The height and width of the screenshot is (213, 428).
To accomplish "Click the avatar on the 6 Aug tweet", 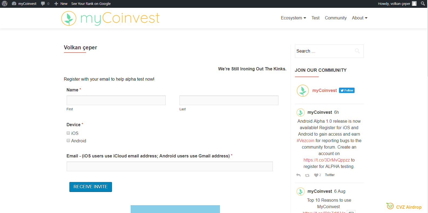I will pos(301,191).
